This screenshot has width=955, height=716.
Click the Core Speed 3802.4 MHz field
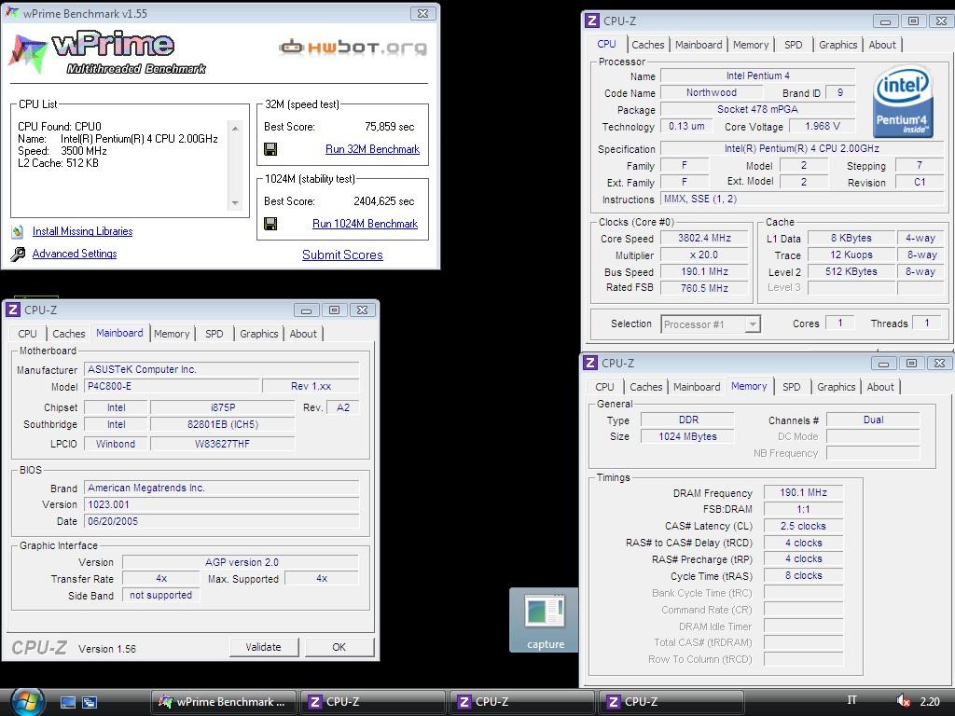tap(704, 238)
